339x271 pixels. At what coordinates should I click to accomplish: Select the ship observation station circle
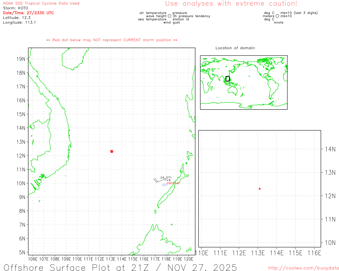pos(165,179)
